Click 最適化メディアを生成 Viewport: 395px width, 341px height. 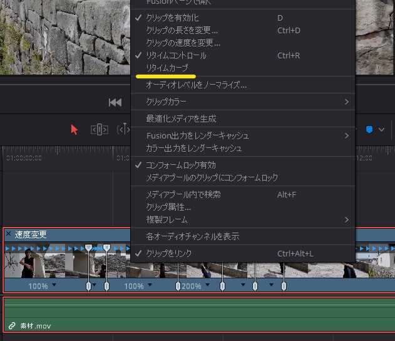click(x=243, y=118)
